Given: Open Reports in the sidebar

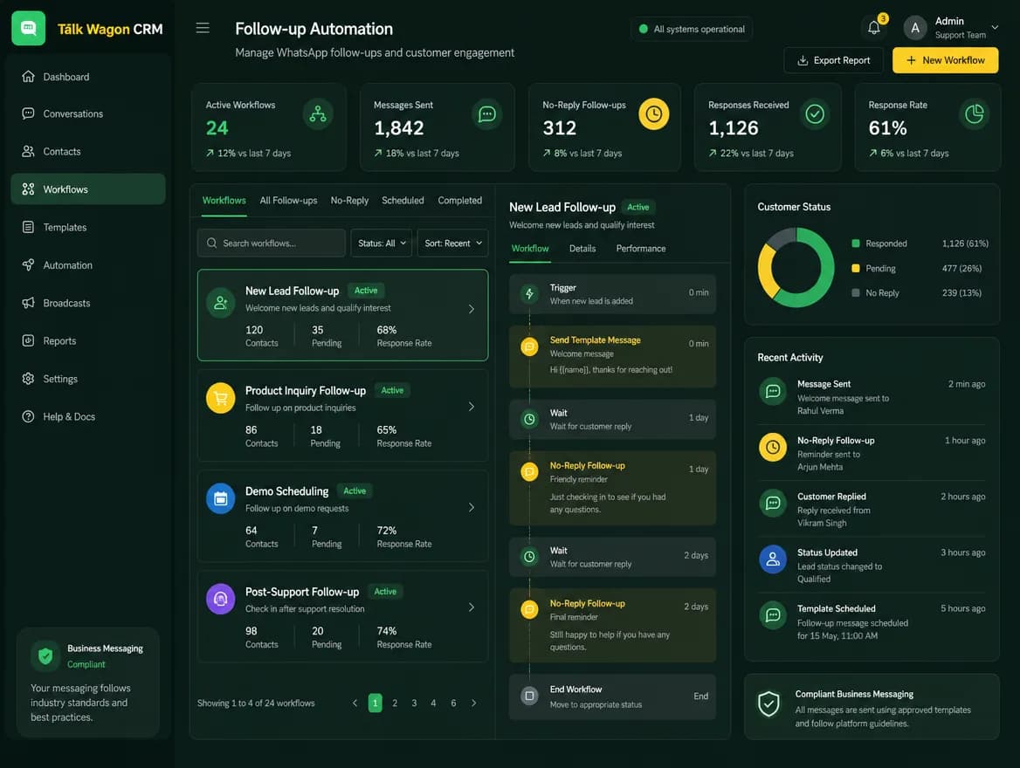Looking at the screenshot, I should (88, 340).
